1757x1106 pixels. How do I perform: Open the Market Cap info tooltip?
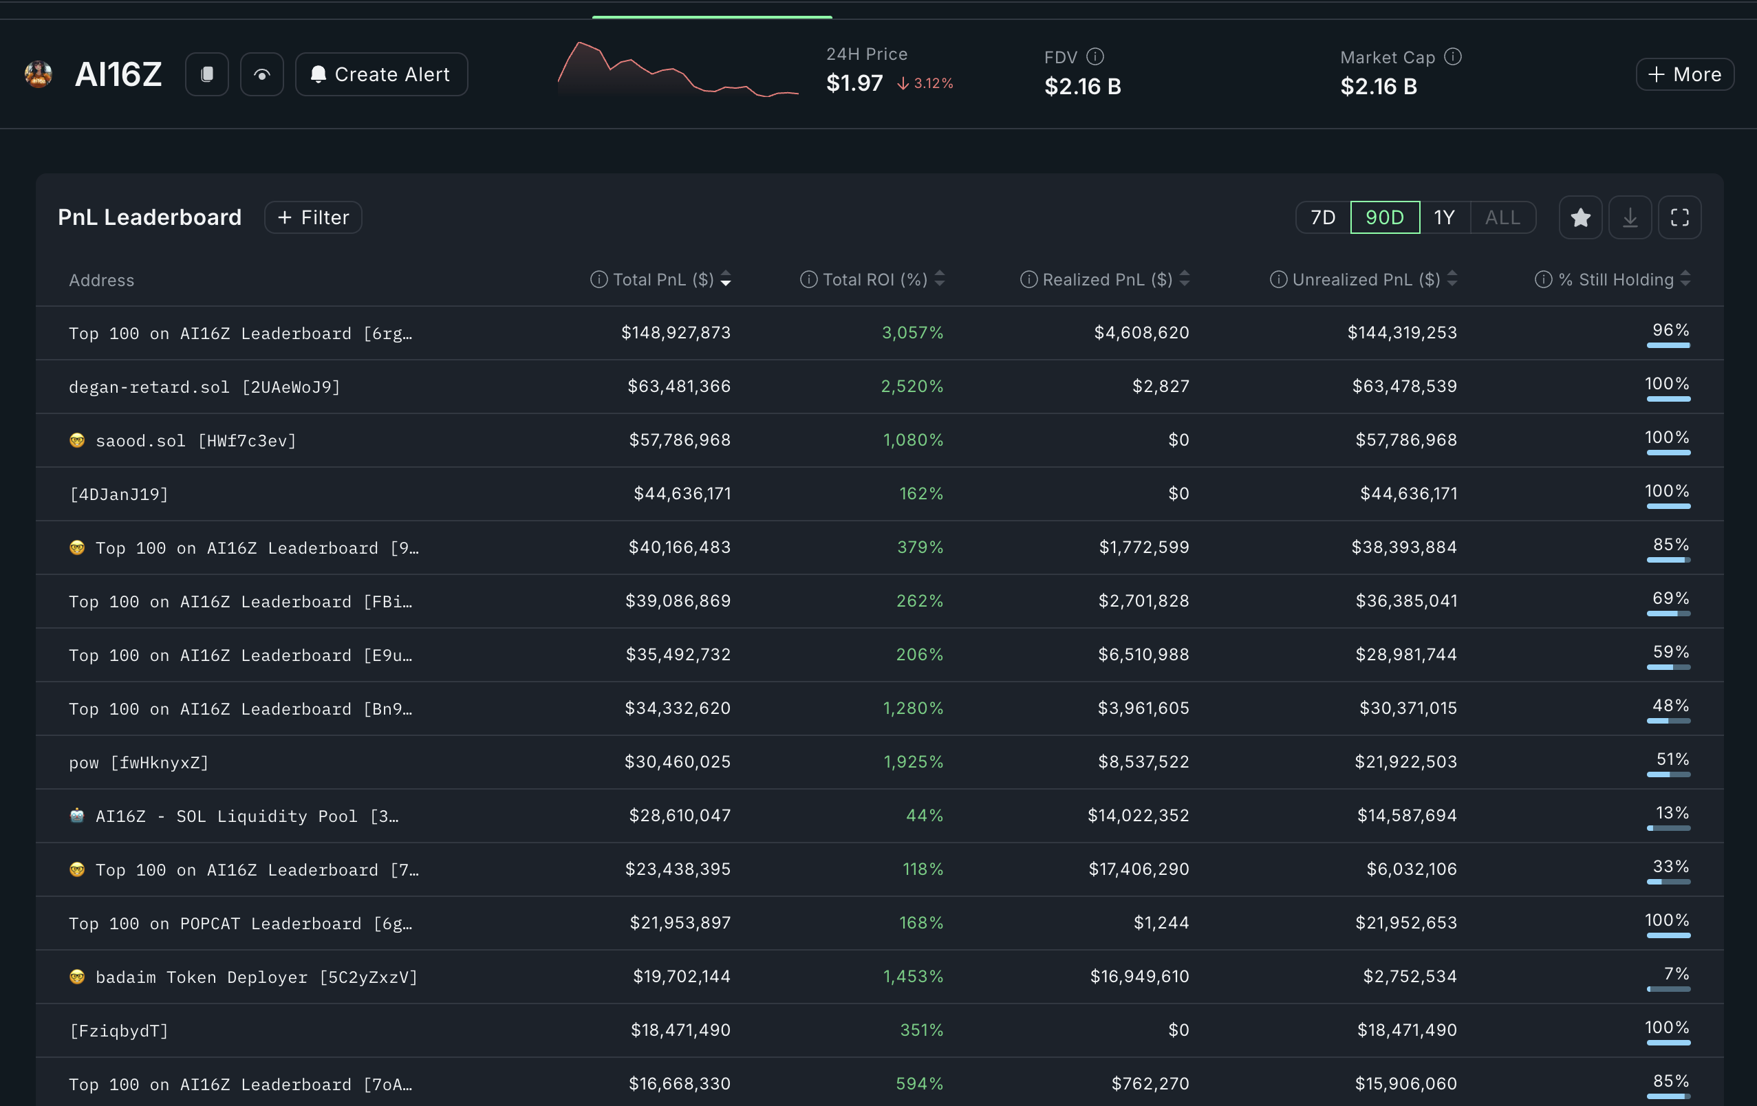point(1453,56)
